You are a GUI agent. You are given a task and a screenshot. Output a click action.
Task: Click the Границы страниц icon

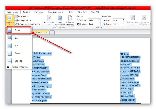pyautogui.click(x=70, y=20)
